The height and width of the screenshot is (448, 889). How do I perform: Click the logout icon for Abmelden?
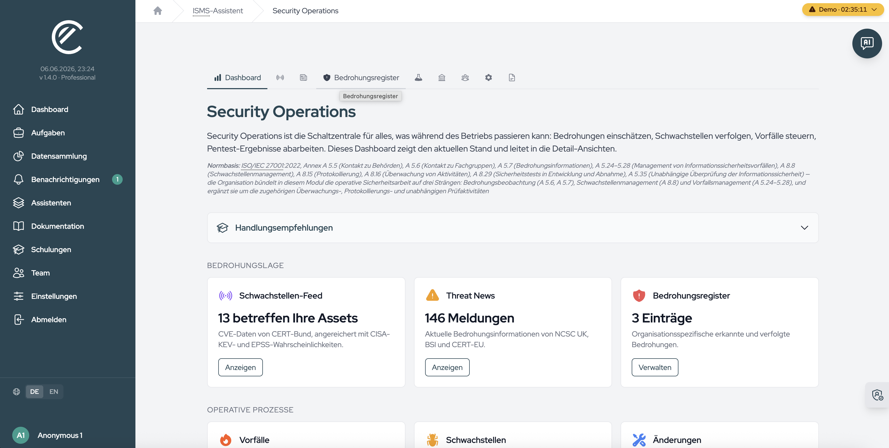[19, 320]
